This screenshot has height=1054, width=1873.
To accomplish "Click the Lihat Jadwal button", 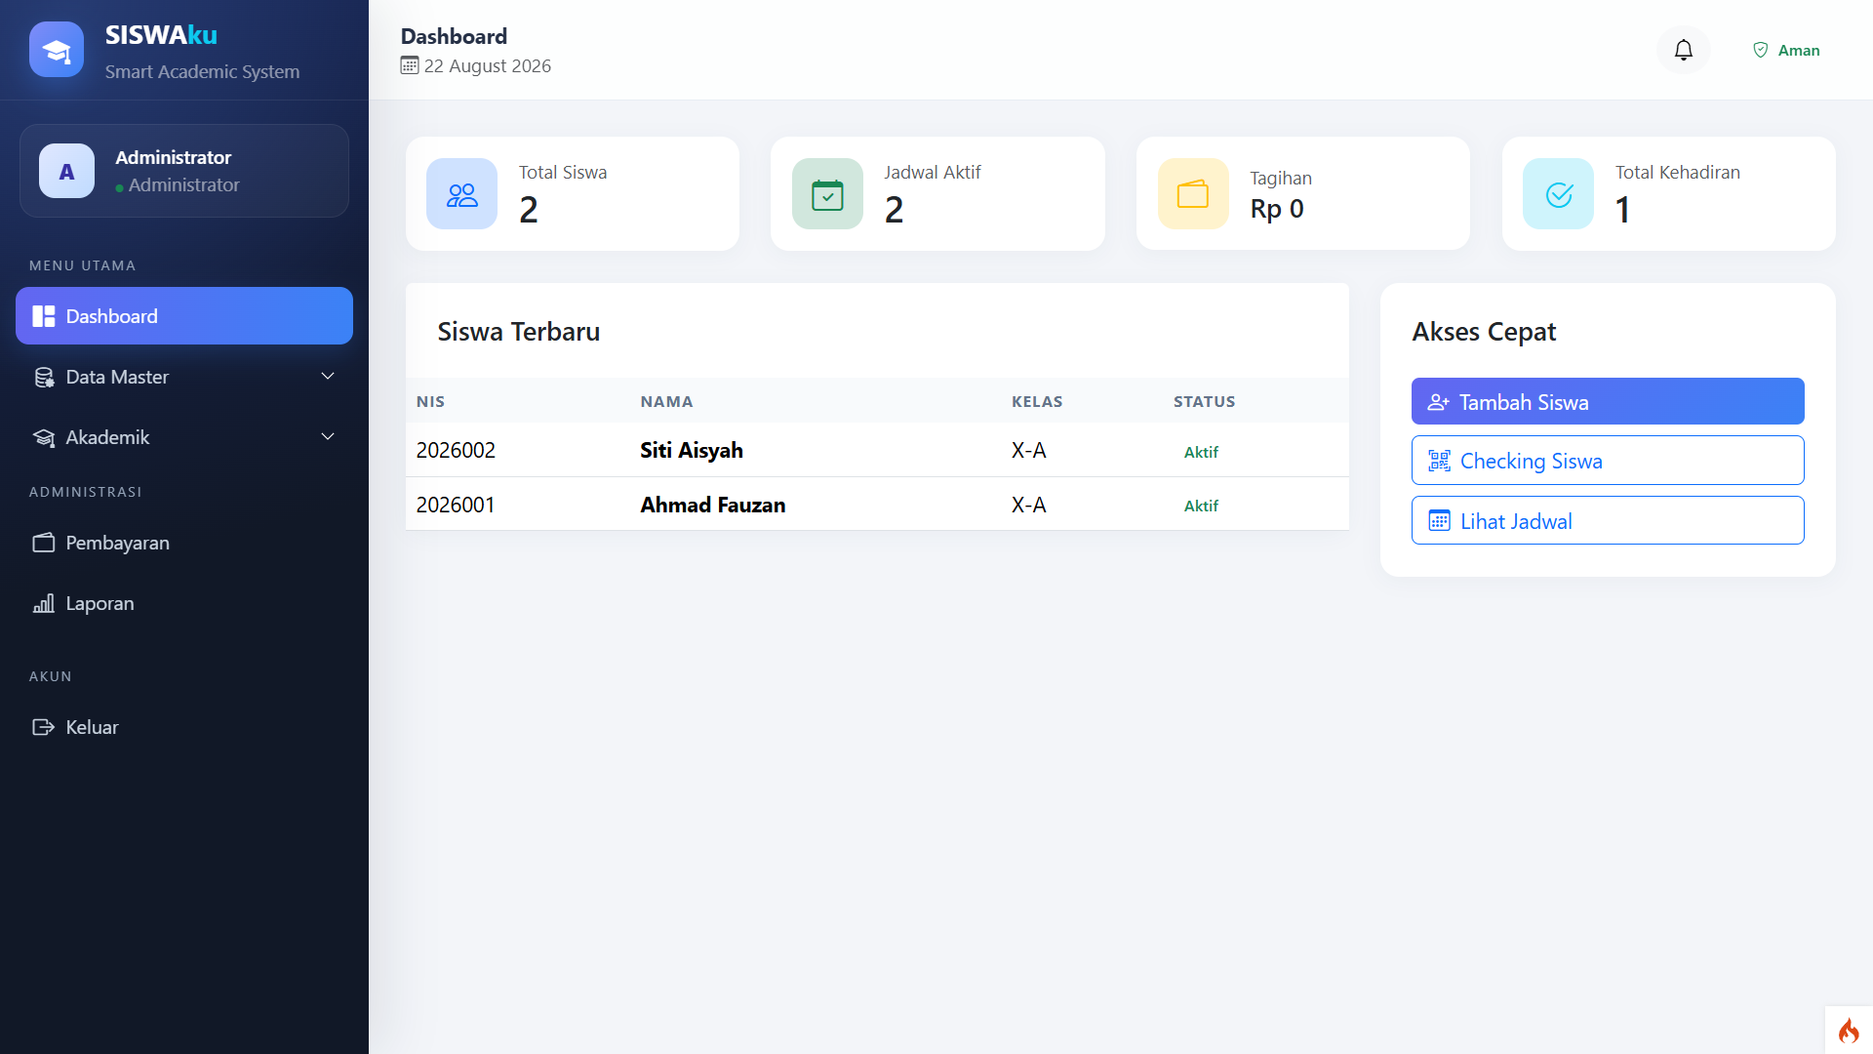I will coord(1608,520).
